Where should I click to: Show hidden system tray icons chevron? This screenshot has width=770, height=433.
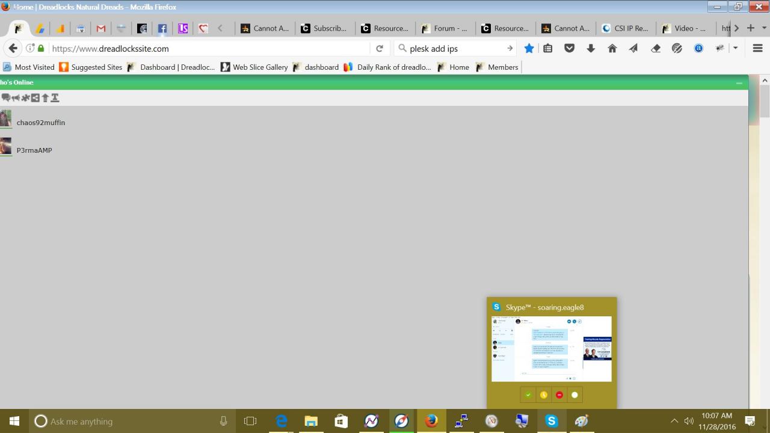(x=674, y=422)
